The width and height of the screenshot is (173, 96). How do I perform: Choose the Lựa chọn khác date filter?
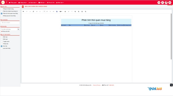coord(6,48)
